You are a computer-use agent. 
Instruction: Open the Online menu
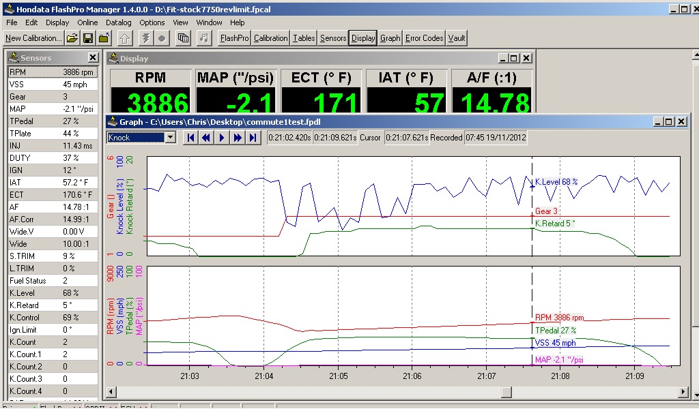[x=87, y=22]
